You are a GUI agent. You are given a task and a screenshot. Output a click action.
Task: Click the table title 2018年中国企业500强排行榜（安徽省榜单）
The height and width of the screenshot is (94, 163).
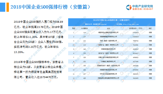pyautogui.click(x=112, y=20)
